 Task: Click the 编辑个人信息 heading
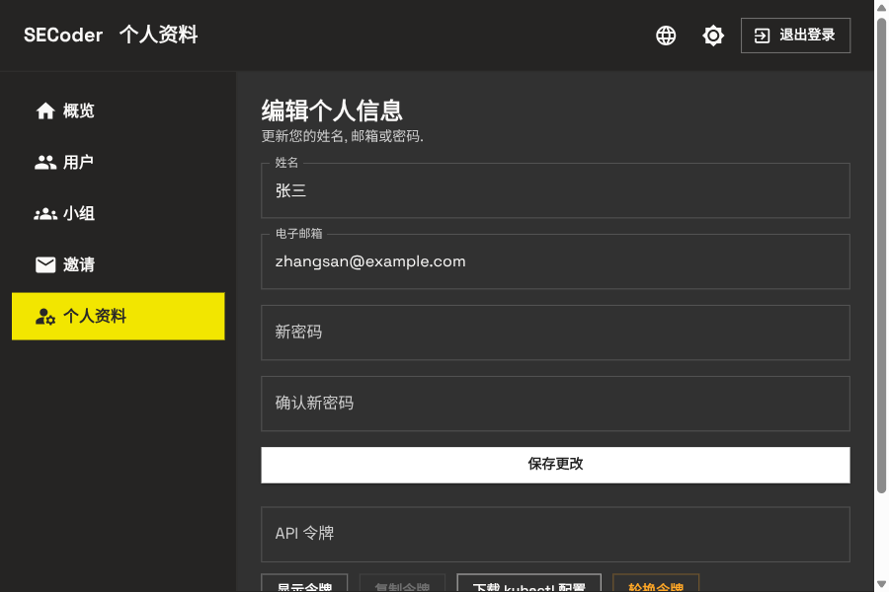click(x=332, y=111)
